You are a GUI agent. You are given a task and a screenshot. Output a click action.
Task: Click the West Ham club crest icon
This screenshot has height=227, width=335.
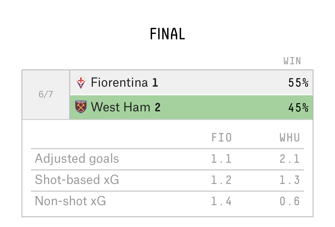(81, 107)
